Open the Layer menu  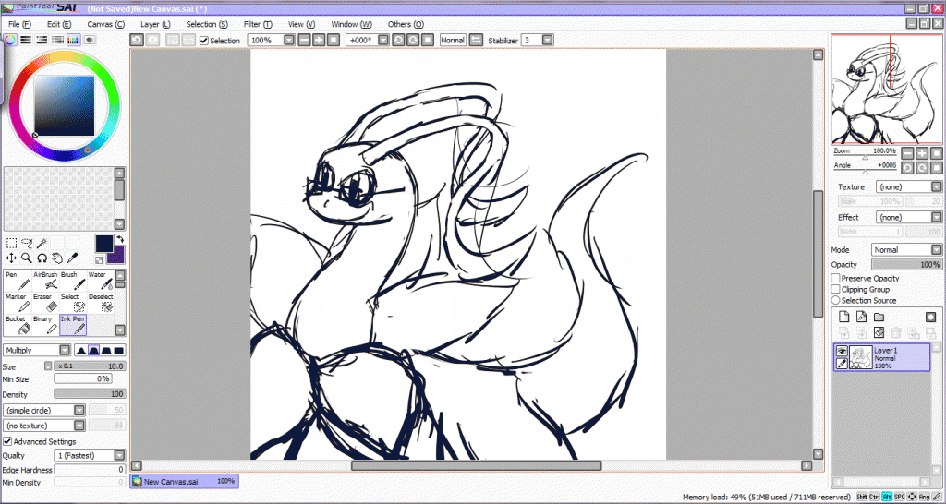click(x=154, y=24)
